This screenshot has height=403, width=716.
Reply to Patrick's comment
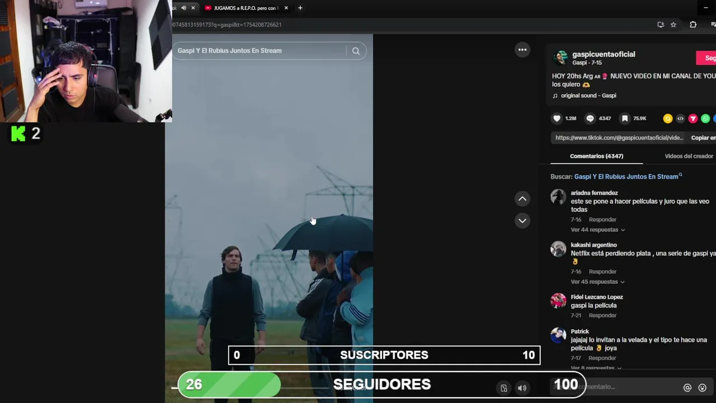602,358
